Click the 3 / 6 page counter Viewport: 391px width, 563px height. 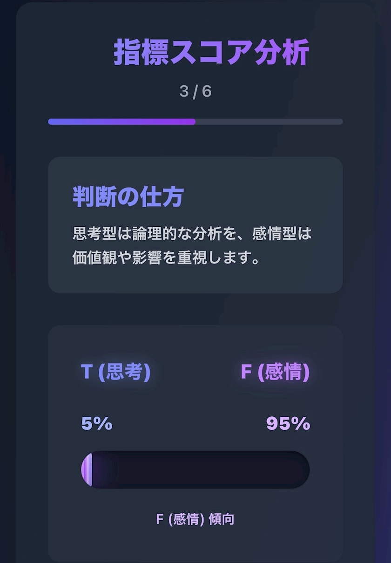[x=195, y=91]
